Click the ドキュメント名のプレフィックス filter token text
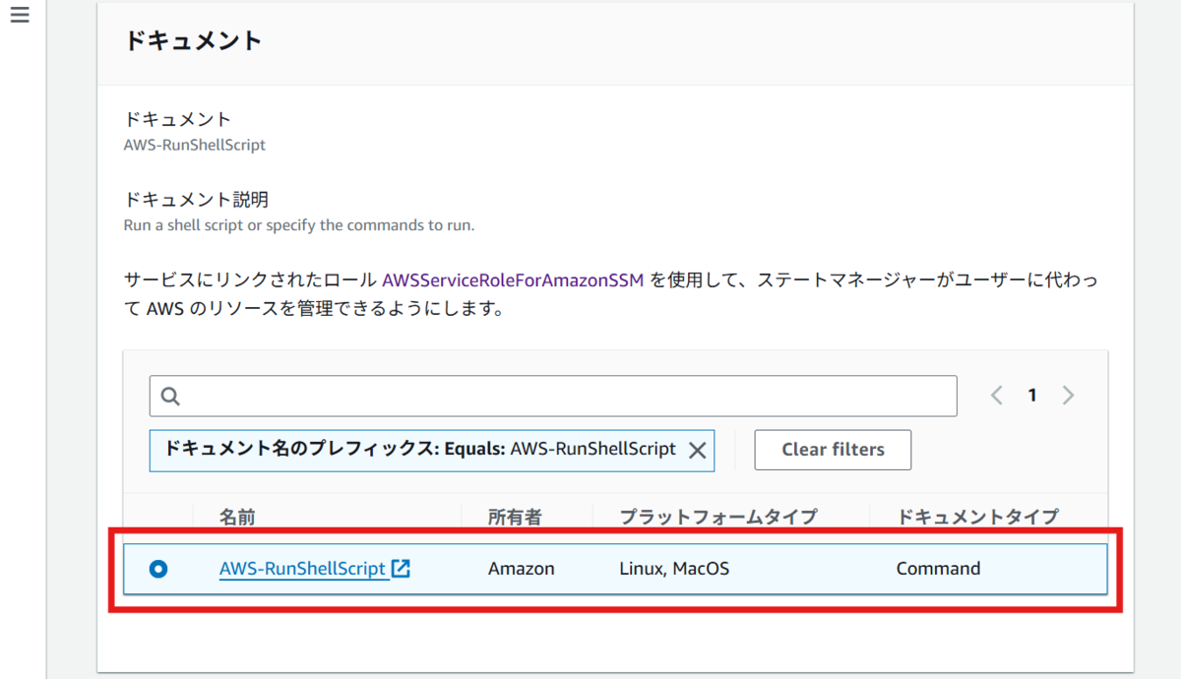 [420, 449]
